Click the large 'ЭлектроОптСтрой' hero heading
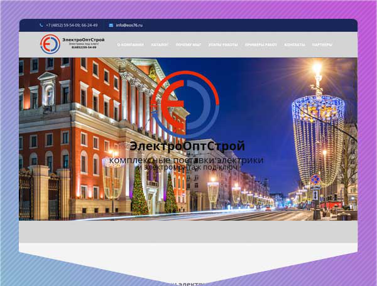Image resolution: width=377 pixels, height=286 pixels. point(187,146)
